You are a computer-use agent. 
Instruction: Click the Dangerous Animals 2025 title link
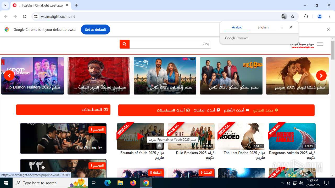coord(292,155)
